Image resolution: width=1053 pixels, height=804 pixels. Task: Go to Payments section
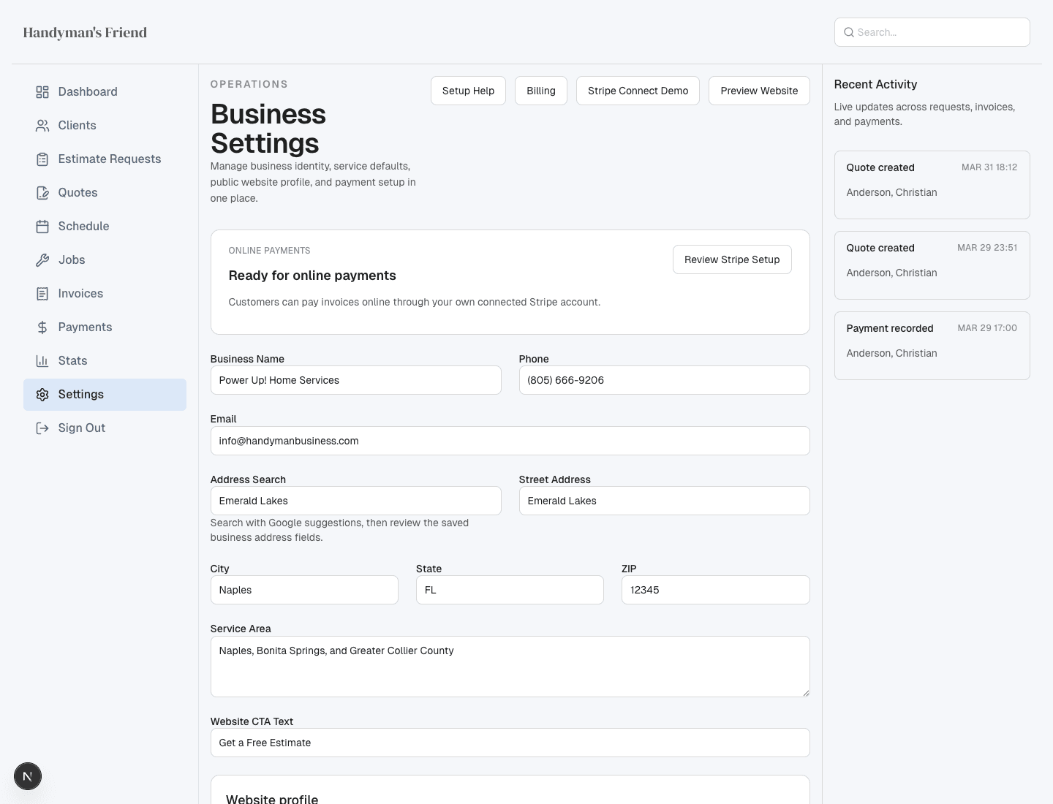pos(105,327)
